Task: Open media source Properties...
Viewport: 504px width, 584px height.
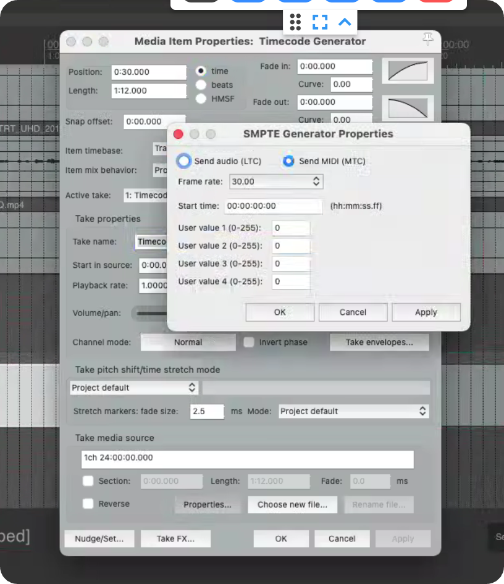Action: point(208,504)
